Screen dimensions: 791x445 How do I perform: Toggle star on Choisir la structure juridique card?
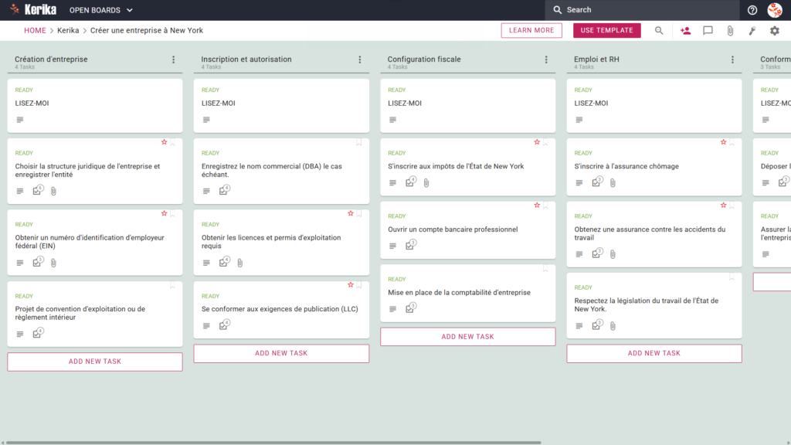[164, 142]
